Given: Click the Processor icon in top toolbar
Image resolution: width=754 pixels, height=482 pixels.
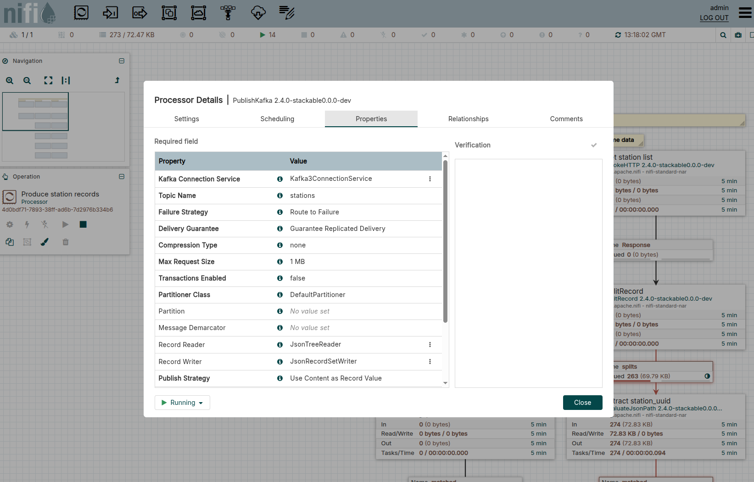Looking at the screenshot, I should click(81, 13).
